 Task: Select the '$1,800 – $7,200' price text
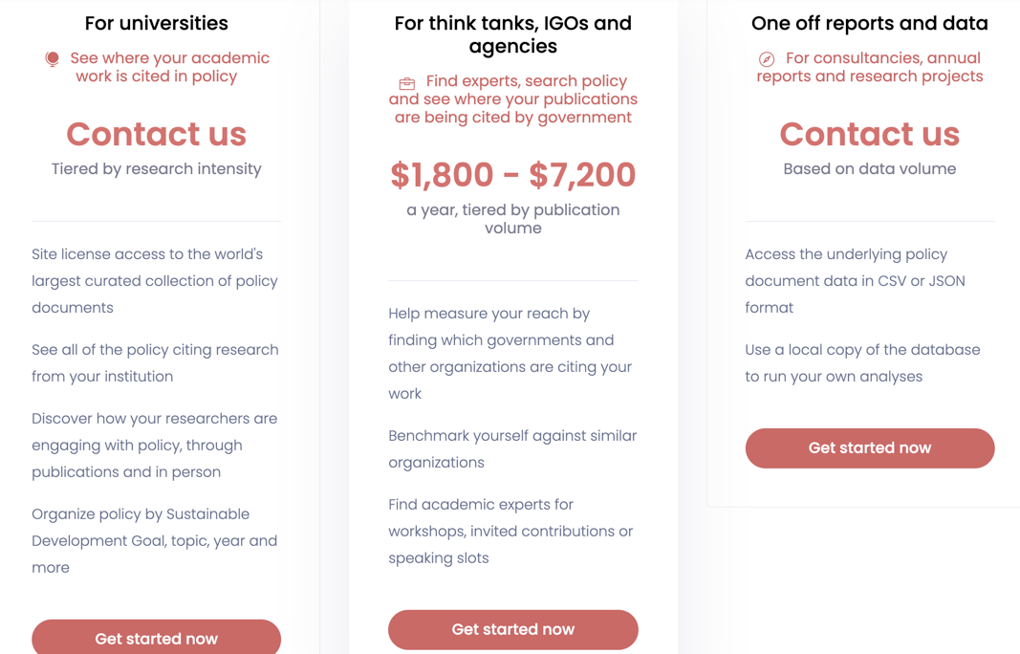pyautogui.click(x=512, y=175)
